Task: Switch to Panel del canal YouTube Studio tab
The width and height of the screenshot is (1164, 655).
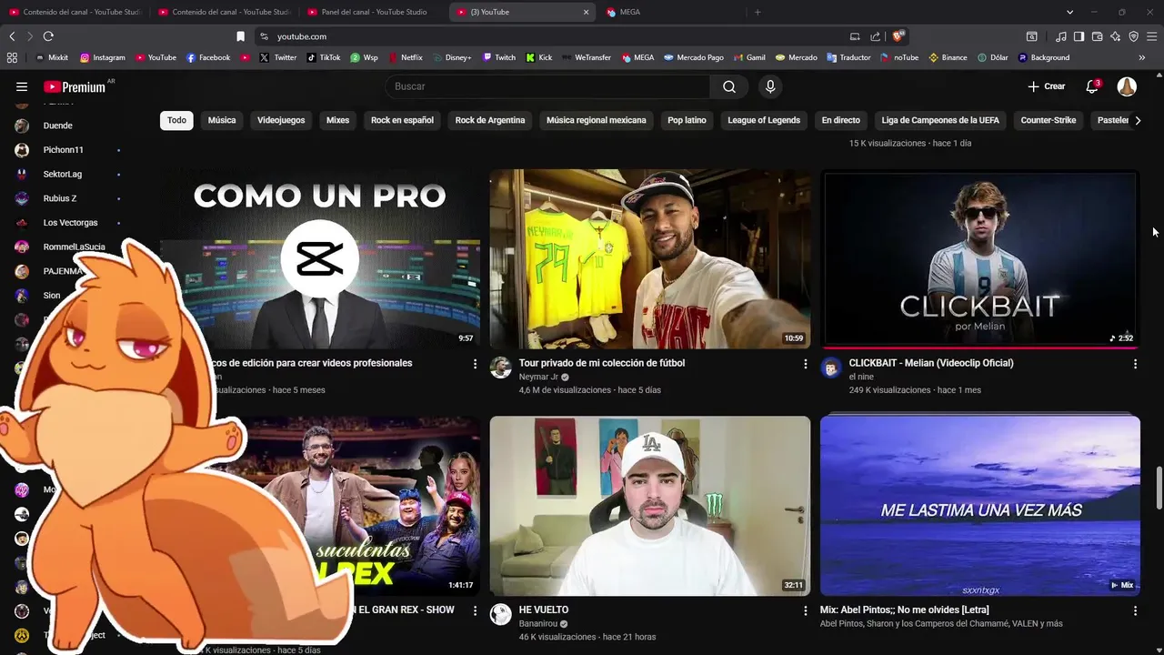Action: 373,12
